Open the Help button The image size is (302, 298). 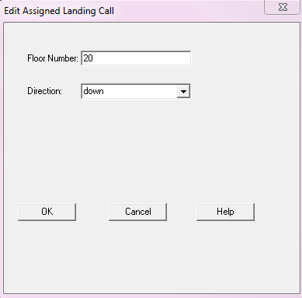coord(225,212)
